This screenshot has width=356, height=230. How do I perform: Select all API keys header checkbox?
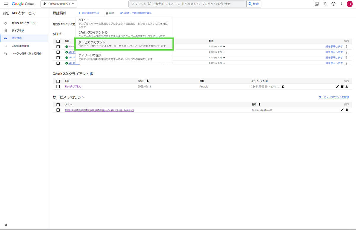(58, 41)
